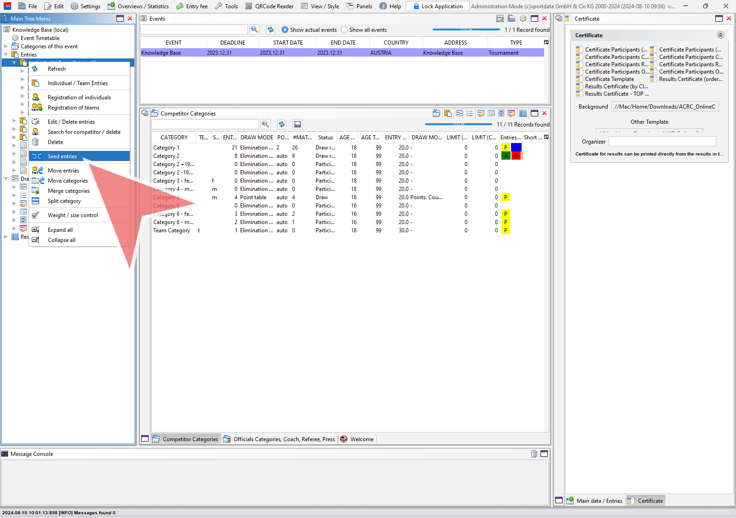Open Overviews / Statistics menu
Screen dimensions: 736x518
(x=138, y=6)
